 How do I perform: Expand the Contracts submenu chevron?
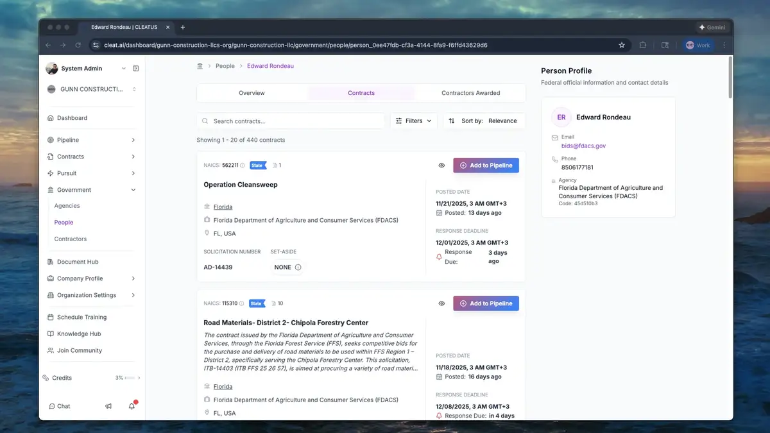point(133,157)
